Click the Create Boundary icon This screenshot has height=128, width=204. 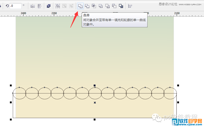coord(121,6)
